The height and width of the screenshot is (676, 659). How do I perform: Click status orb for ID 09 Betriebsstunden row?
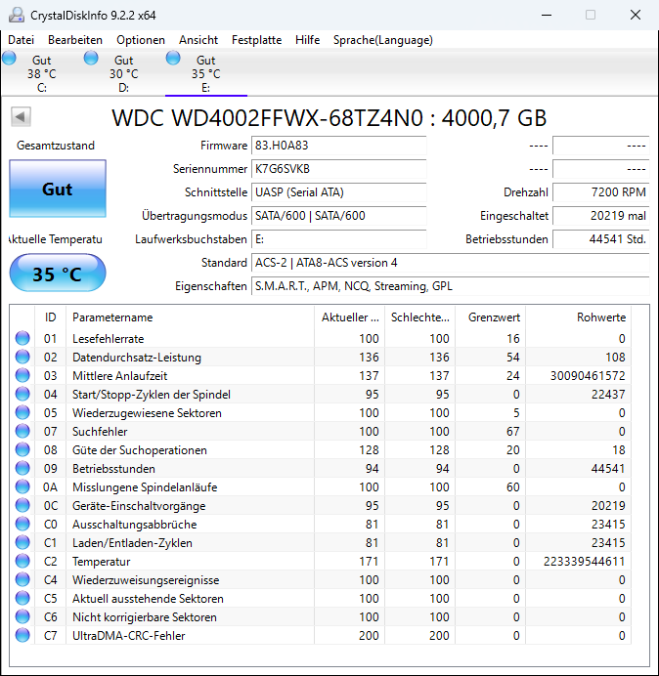click(x=22, y=468)
